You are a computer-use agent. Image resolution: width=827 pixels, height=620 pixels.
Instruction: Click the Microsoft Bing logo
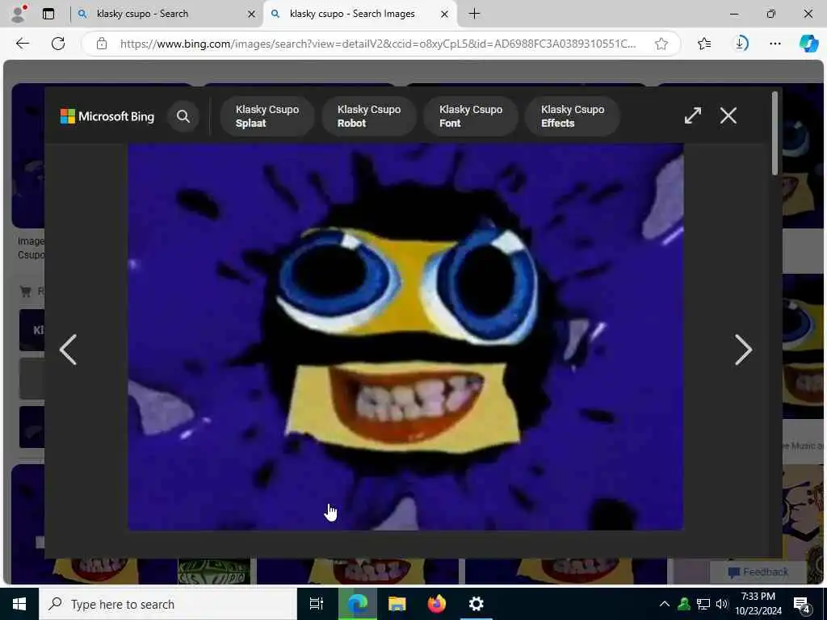coord(107,116)
